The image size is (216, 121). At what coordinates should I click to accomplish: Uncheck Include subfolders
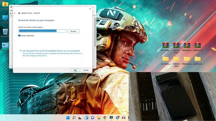coord(19,36)
